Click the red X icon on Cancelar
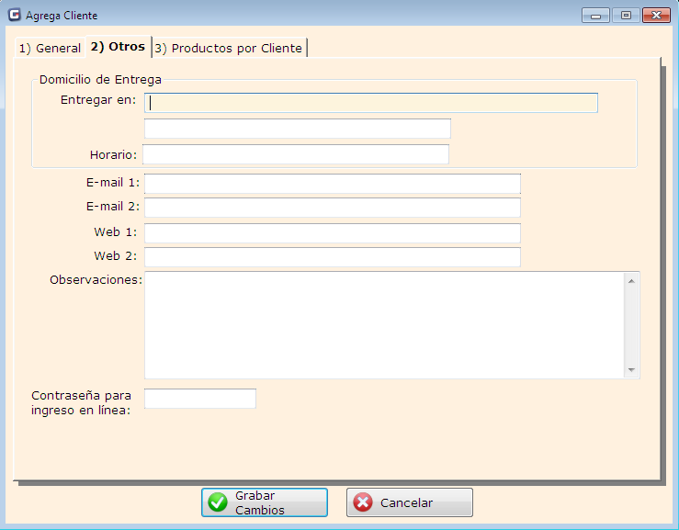The image size is (679, 530). pyautogui.click(x=363, y=502)
